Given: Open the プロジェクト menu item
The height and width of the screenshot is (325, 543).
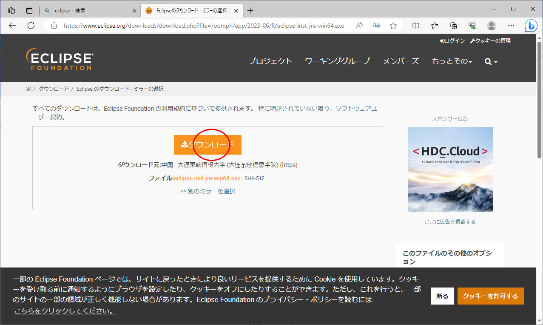Looking at the screenshot, I should pos(270,61).
